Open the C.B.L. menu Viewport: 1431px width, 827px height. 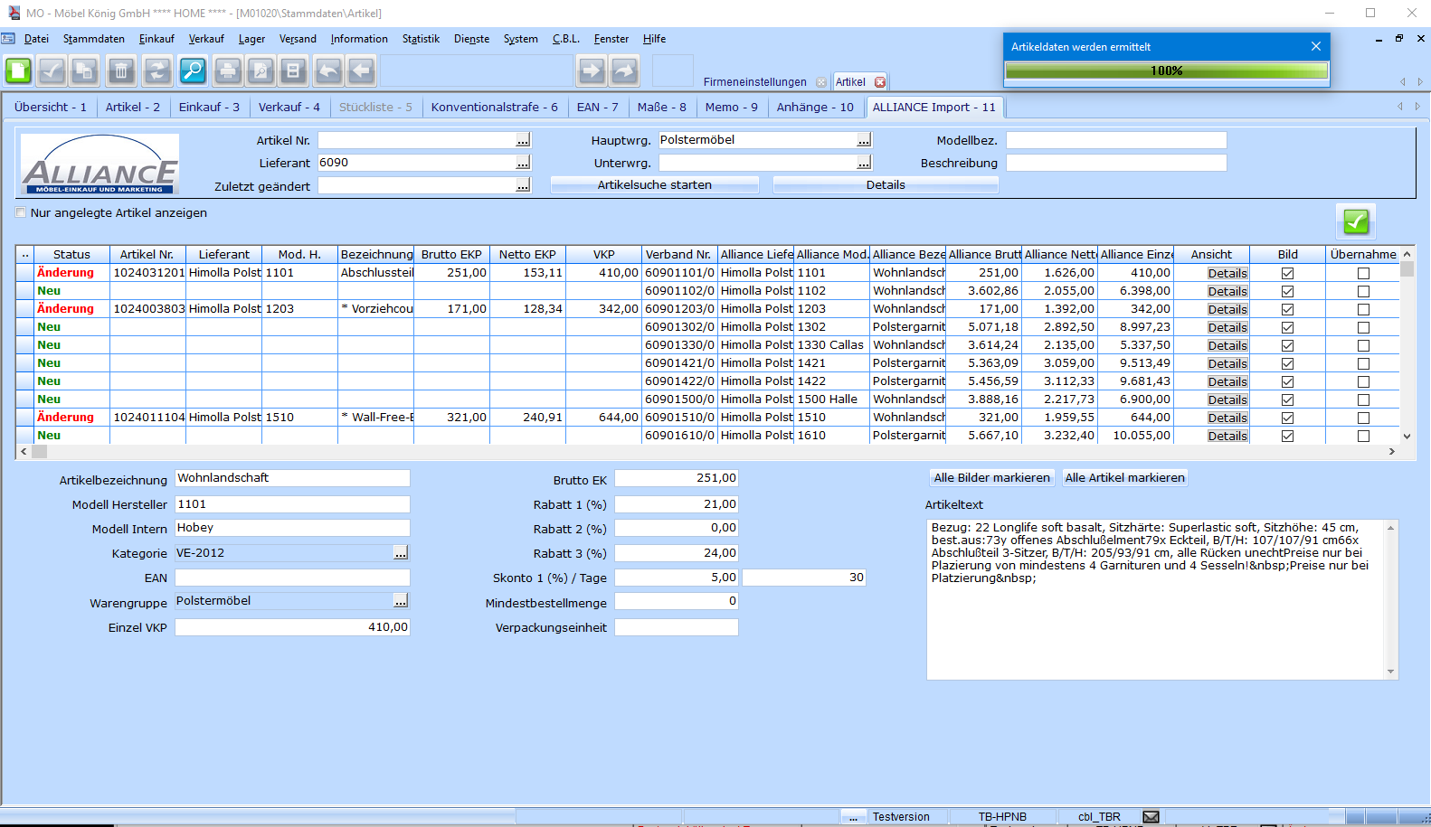(x=566, y=39)
